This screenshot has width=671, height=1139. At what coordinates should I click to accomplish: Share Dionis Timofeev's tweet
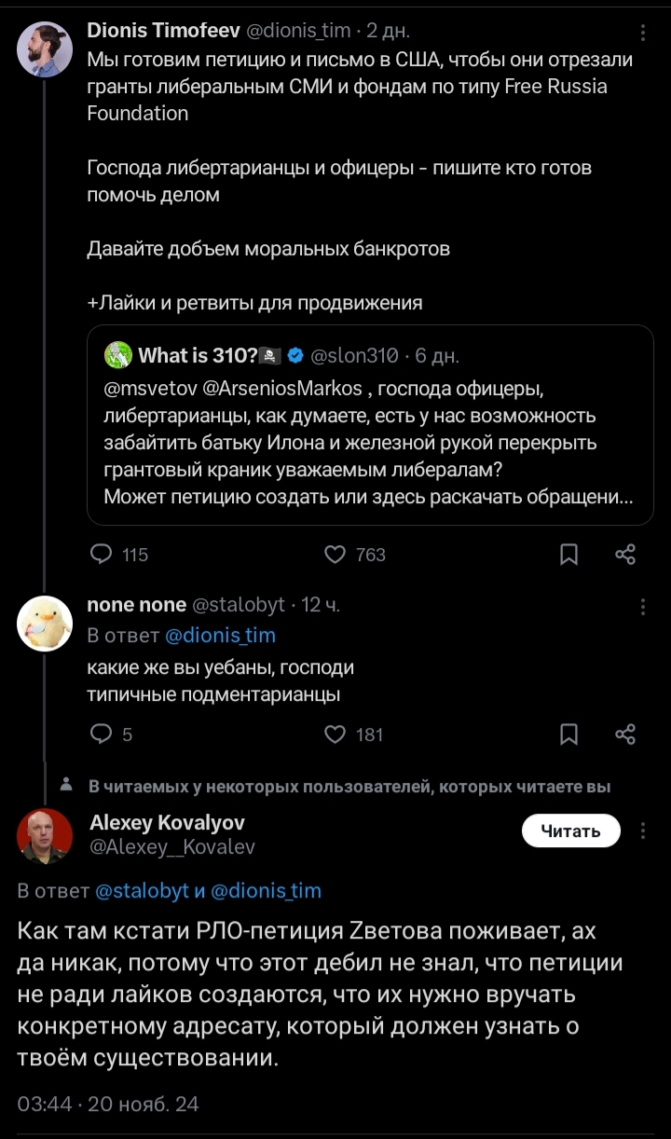pyautogui.click(x=626, y=555)
